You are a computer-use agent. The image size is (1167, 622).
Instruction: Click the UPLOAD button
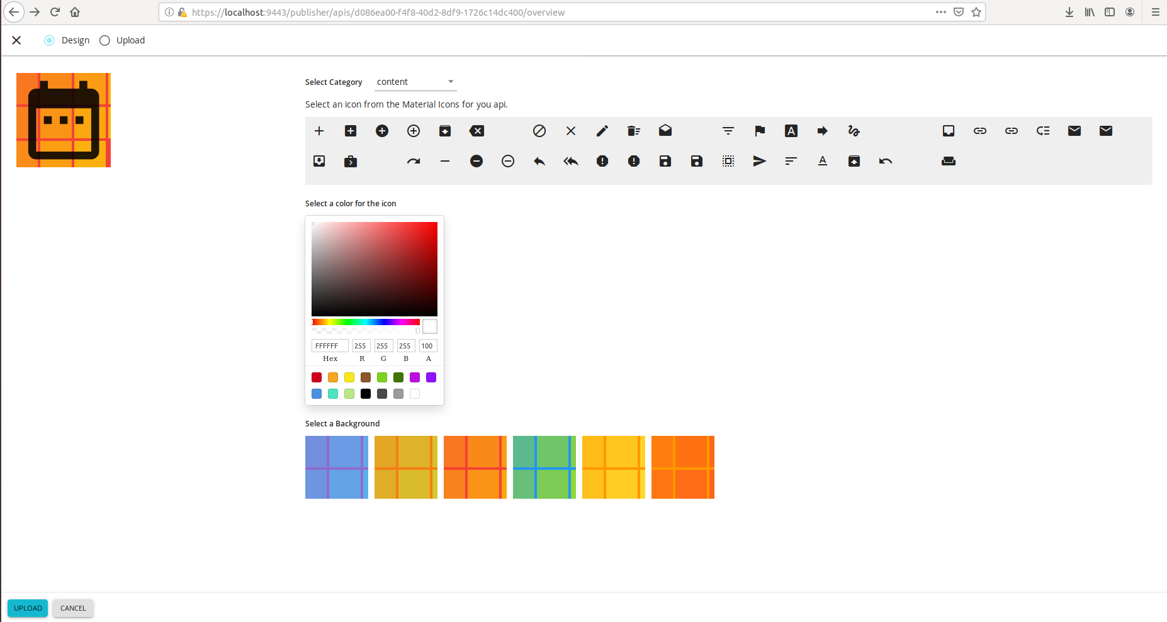pyautogui.click(x=27, y=608)
